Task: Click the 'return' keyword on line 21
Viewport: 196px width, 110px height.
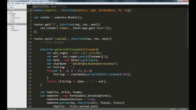Action: click(52, 82)
